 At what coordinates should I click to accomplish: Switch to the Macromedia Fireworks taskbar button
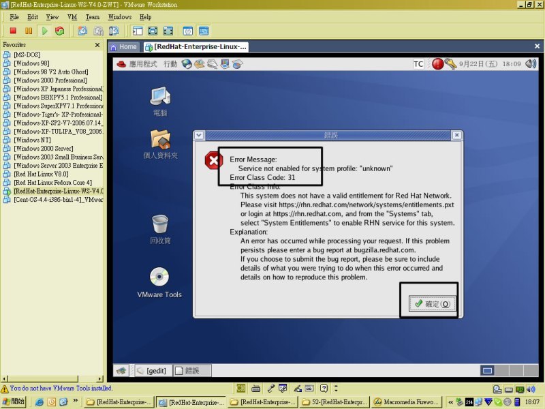[x=407, y=402]
